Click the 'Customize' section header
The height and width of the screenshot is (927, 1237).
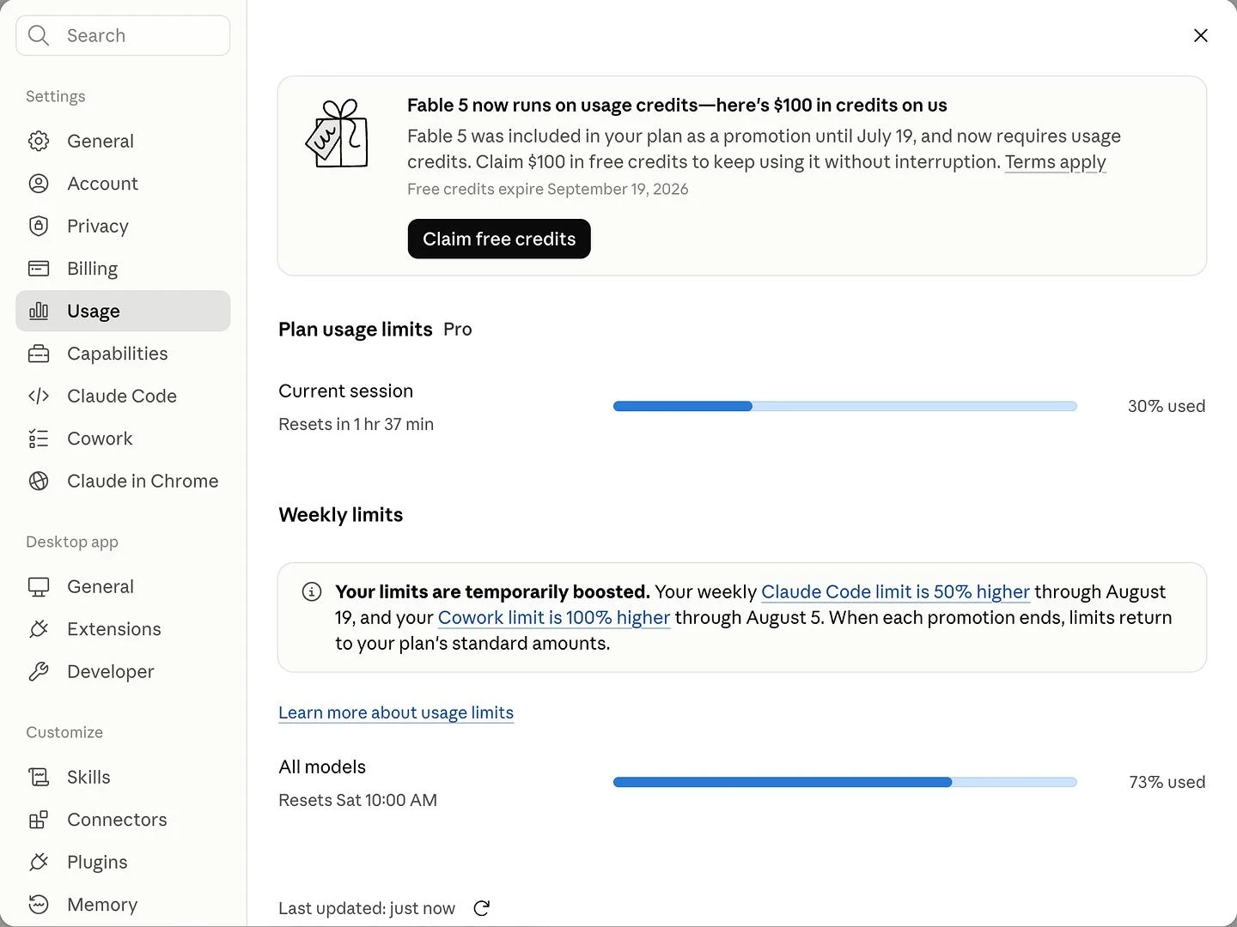64,732
